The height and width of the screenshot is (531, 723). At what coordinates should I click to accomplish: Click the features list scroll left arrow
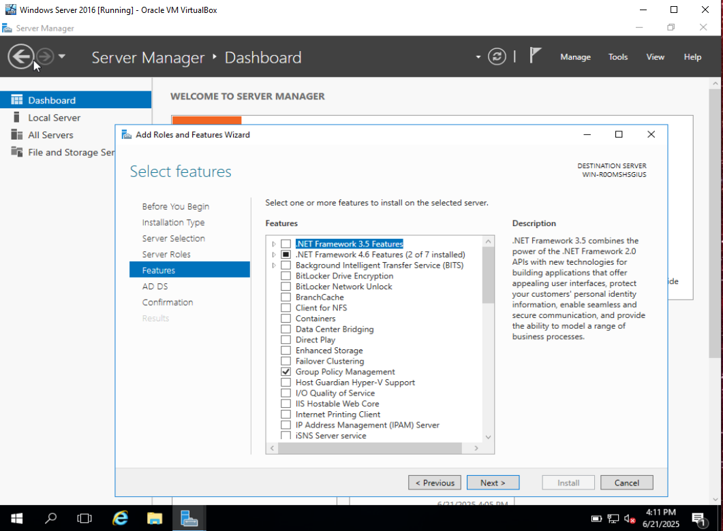[272, 448]
